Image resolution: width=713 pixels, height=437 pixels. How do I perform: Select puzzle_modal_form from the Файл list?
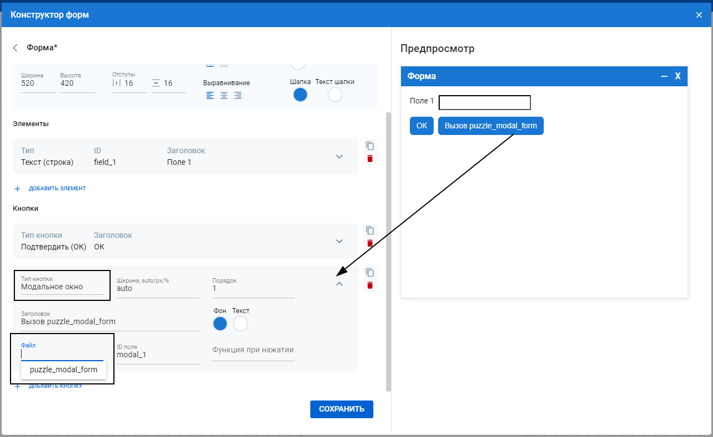(64, 370)
